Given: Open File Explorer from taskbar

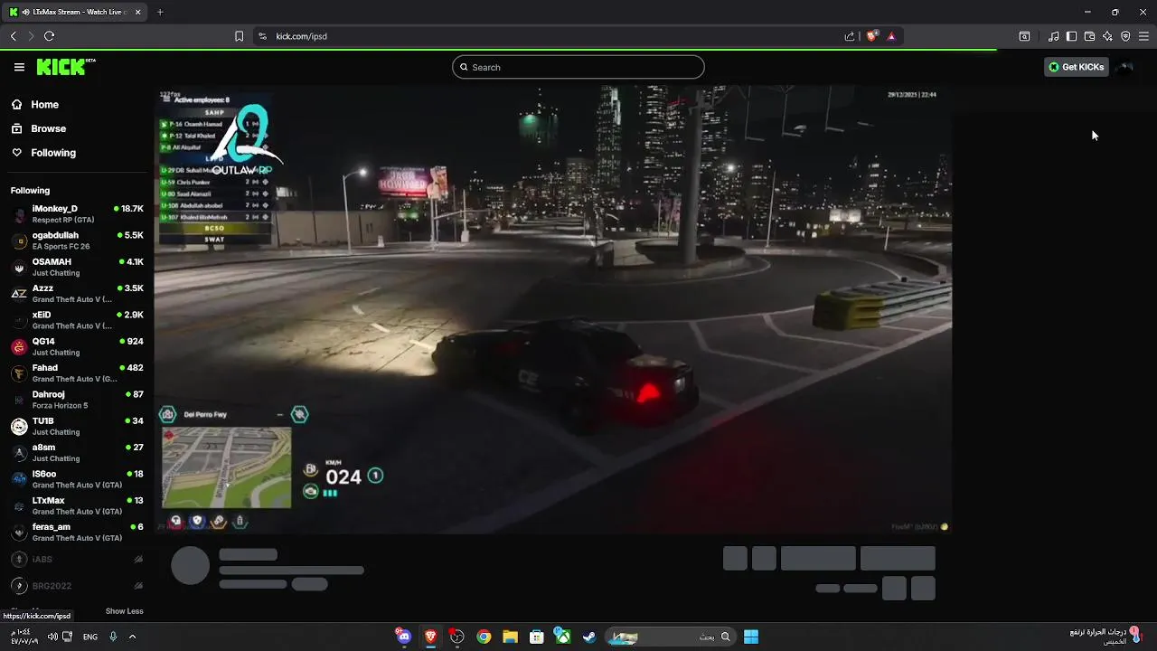Looking at the screenshot, I should click(x=510, y=637).
